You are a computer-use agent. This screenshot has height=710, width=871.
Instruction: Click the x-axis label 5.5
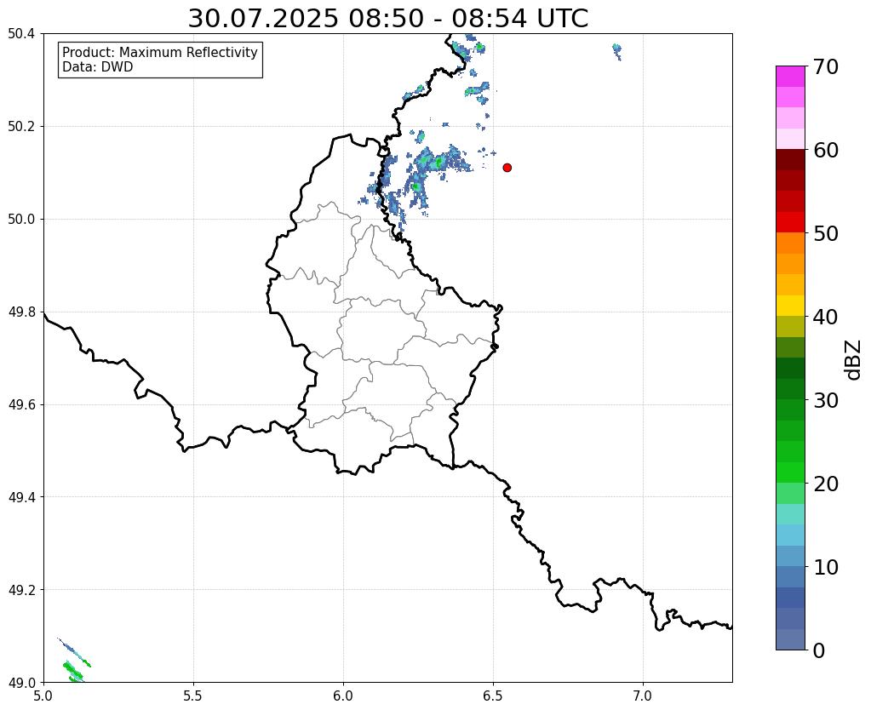point(193,696)
